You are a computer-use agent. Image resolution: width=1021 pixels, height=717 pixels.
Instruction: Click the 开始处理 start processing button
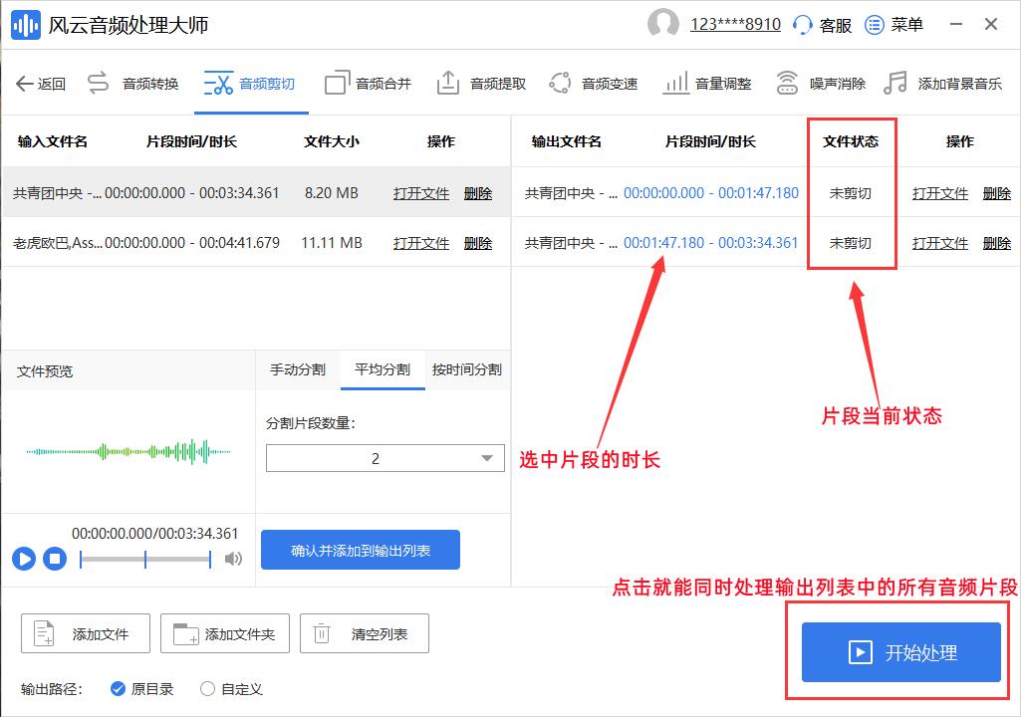[x=898, y=652]
